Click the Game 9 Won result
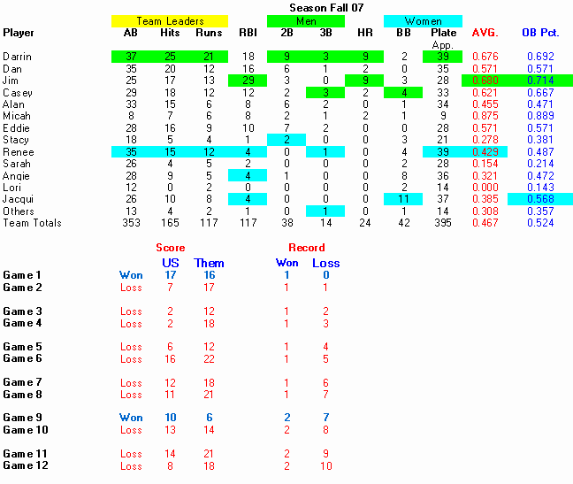The image size is (573, 484). (x=131, y=418)
